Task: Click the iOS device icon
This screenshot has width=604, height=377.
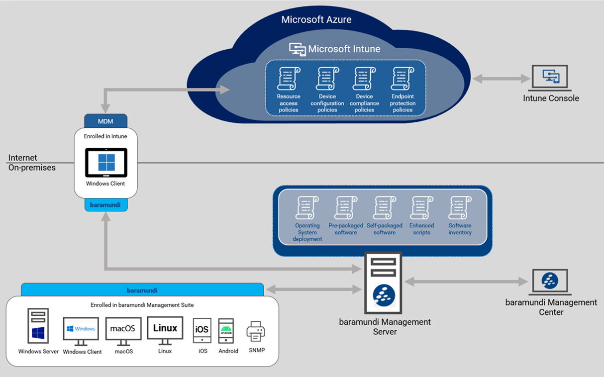Action: click(x=202, y=331)
